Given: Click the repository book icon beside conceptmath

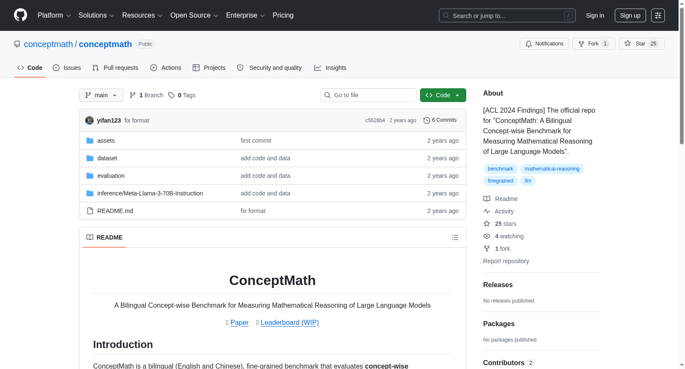Looking at the screenshot, I should 17,44.
